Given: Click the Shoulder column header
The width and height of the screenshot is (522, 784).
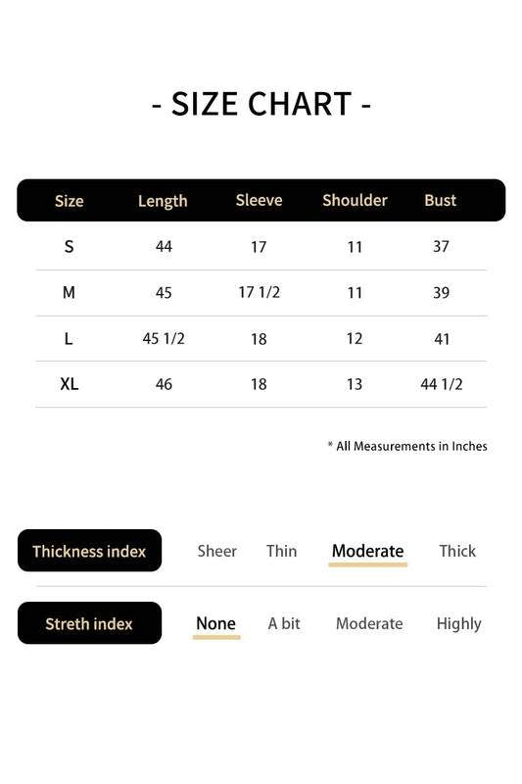Looking at the screenshot, I should pyautogui.click(x=355, y=200).
